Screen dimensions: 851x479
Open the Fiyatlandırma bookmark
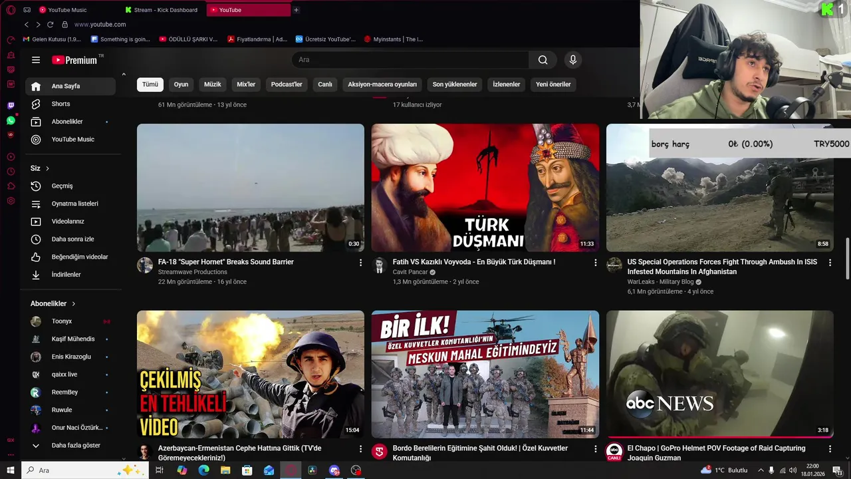[x=257, y=39]
